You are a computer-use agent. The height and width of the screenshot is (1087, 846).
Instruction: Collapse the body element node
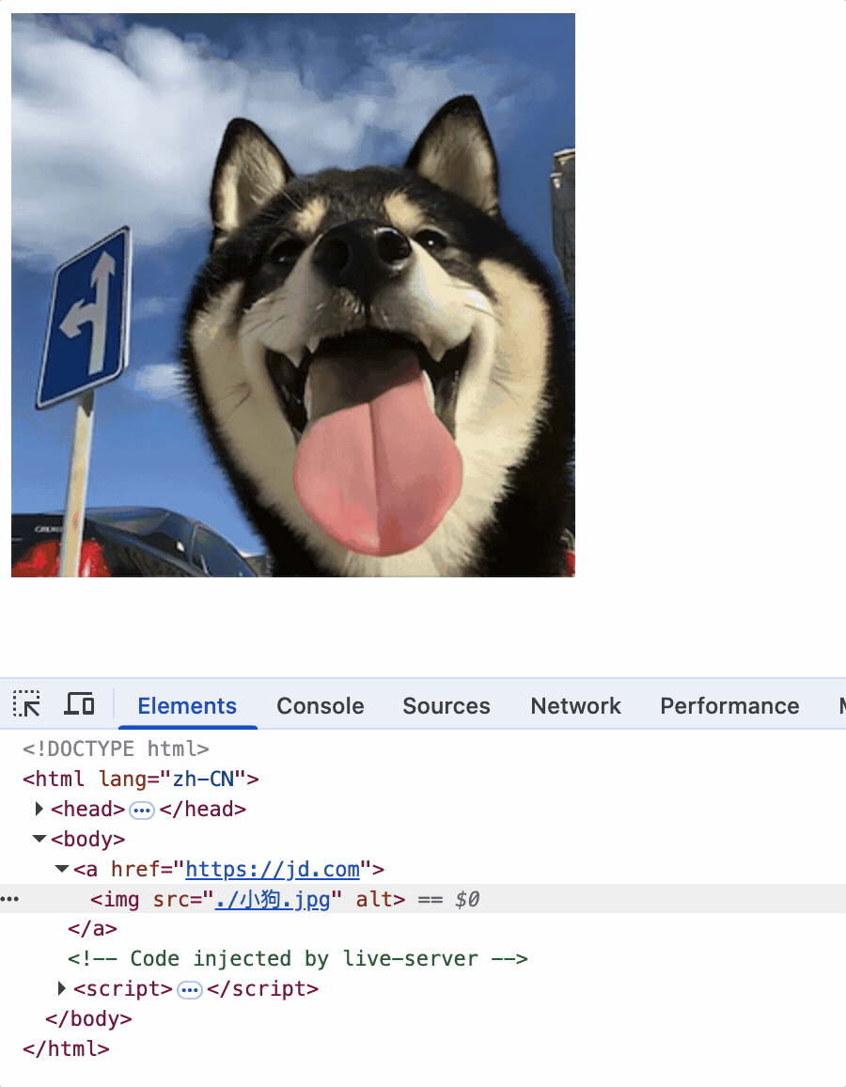(39, 839)
